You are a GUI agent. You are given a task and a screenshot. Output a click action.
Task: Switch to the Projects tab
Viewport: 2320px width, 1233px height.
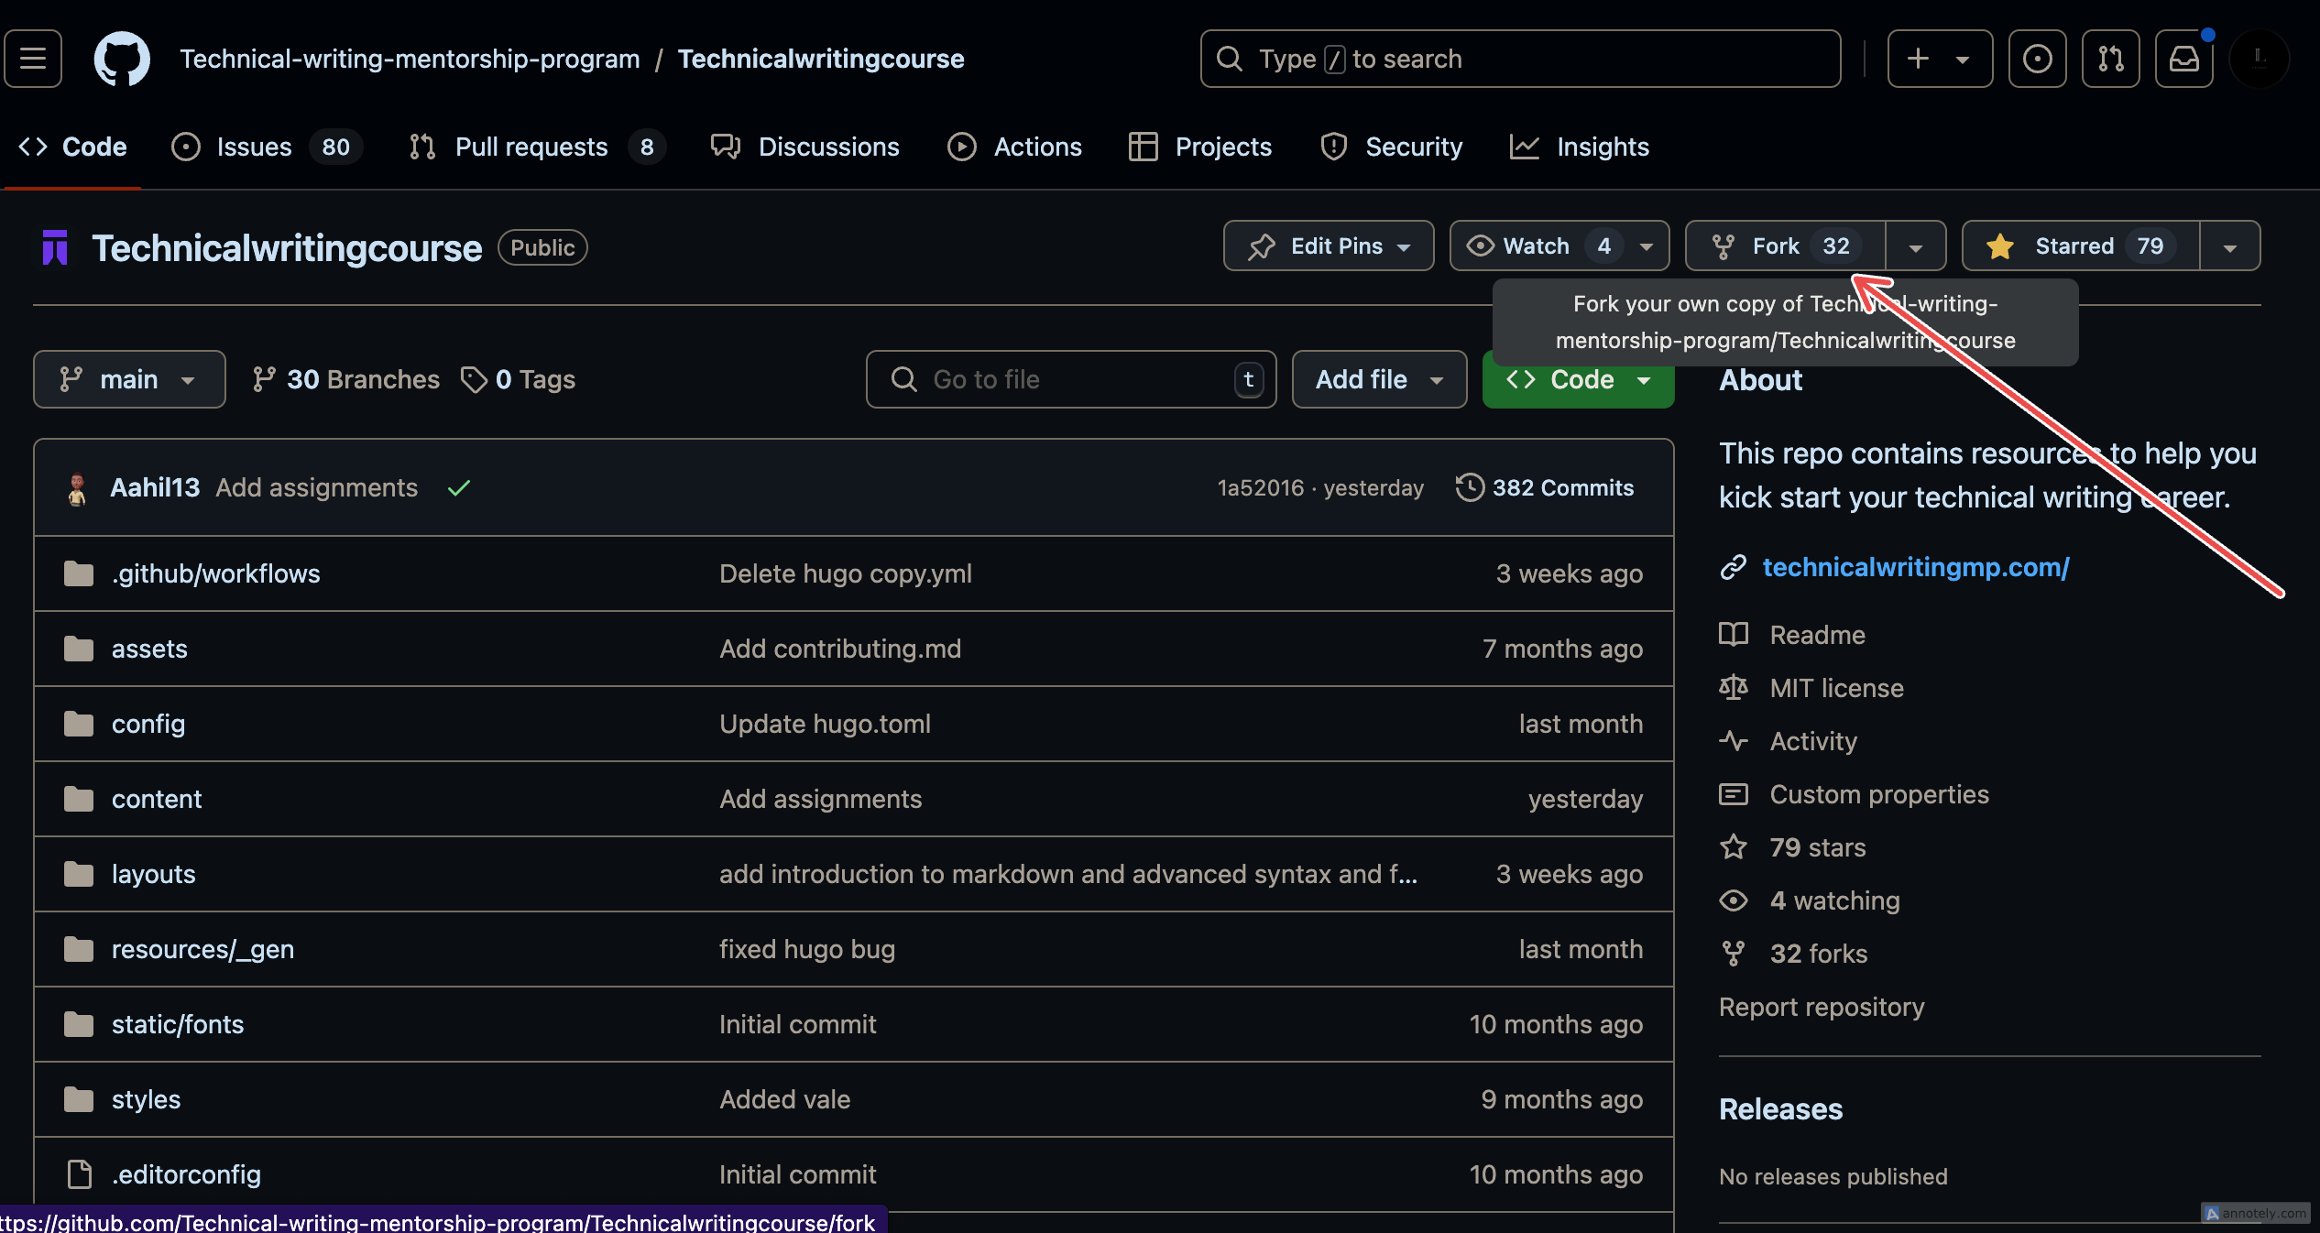[1200, 147]
